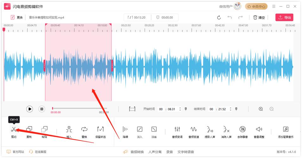Stop audio playback
The height and width of the screenshot is (158, 302).
pos(41,109)
